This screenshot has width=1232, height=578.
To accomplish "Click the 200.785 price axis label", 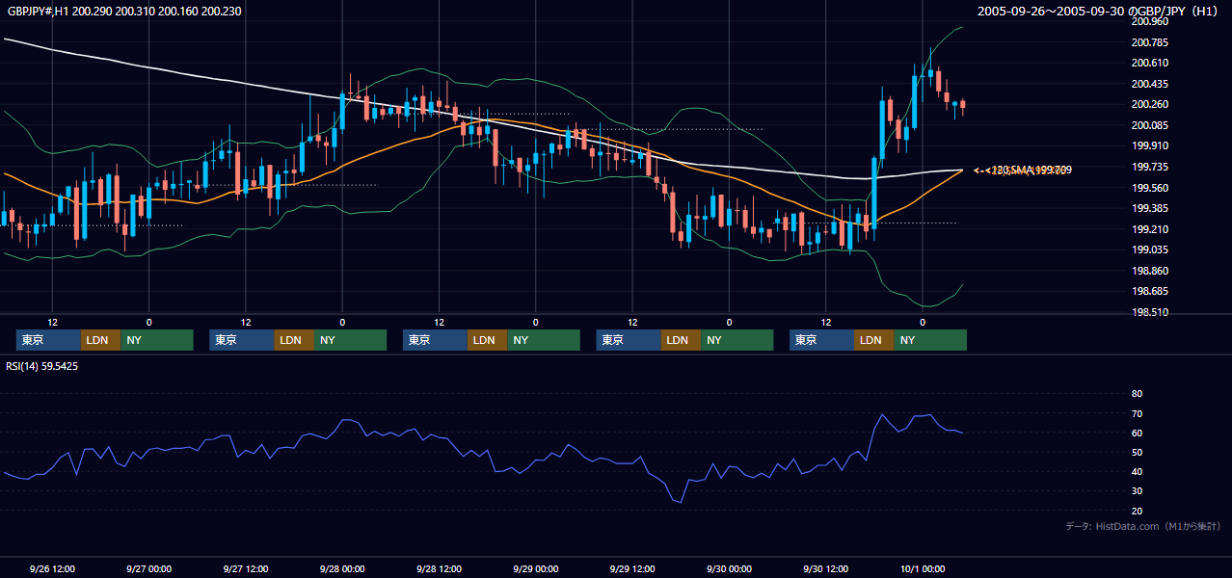I will click(1151, 42).
